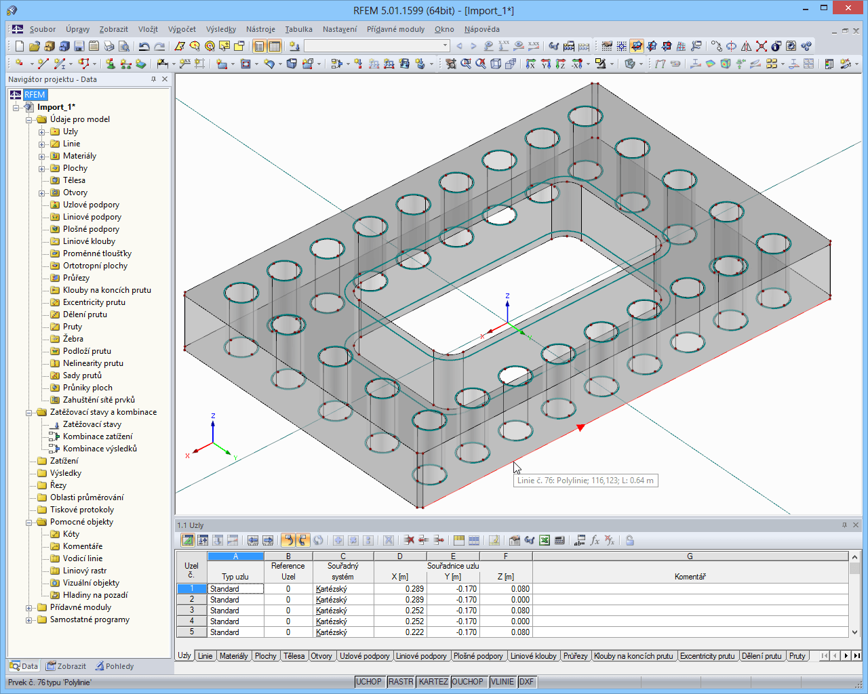868x694 pixels.
Task: Click the Undo arrow in the toolbar
Action: (x=144, y=46)
